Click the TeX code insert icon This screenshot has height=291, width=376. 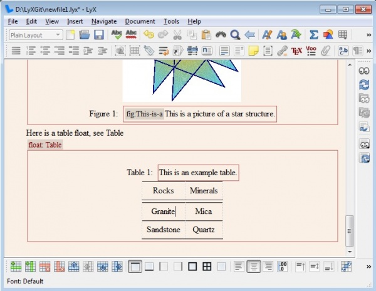click(297, 51)
